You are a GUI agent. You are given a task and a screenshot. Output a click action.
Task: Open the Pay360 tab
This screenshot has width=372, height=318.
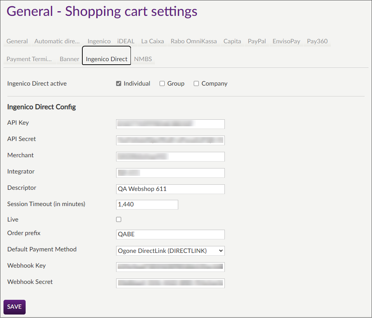click(317, 41)
